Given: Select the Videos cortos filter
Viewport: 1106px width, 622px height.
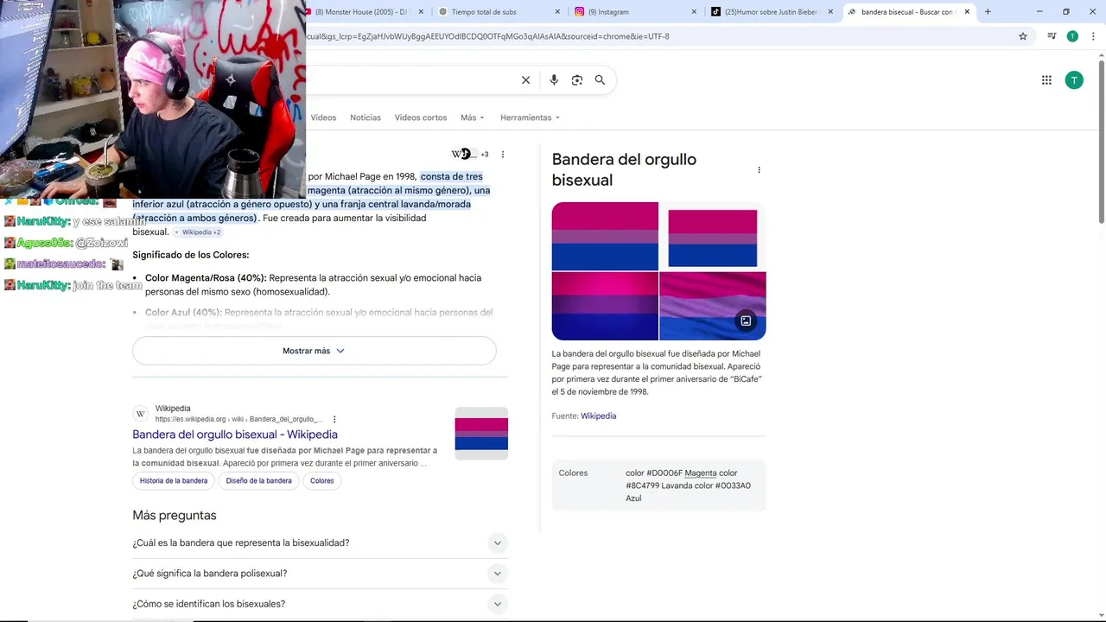Looking at the screenshot, I should coord(421,117).
